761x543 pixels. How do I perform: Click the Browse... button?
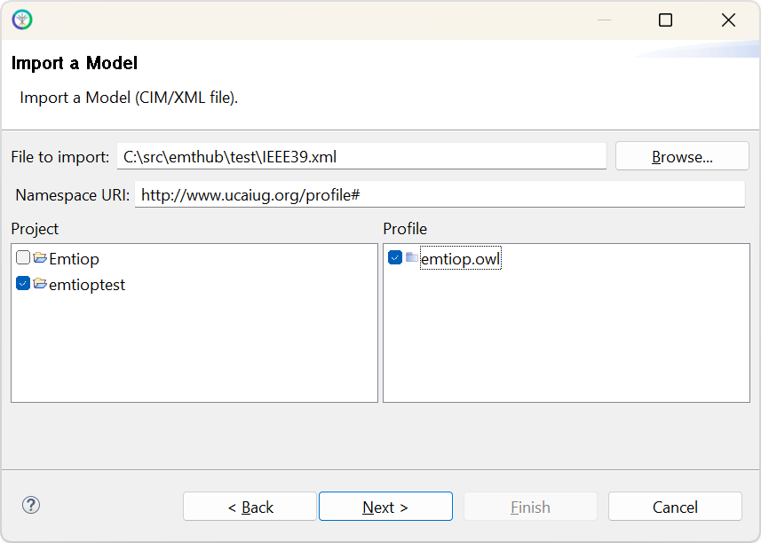click(682, 156)
